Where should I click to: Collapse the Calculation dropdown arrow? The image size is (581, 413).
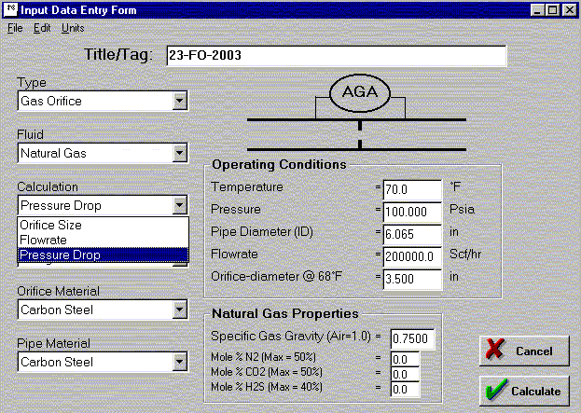pos(179,205)
